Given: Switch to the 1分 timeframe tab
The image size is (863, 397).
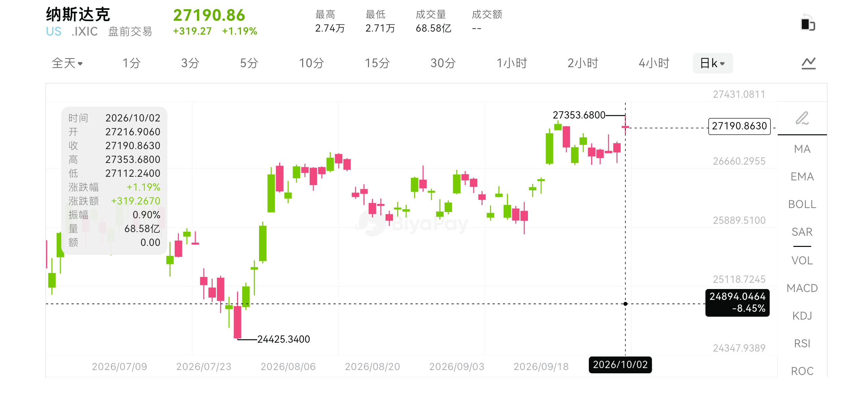Looking at the screenshot, I should tap(131, 63).
